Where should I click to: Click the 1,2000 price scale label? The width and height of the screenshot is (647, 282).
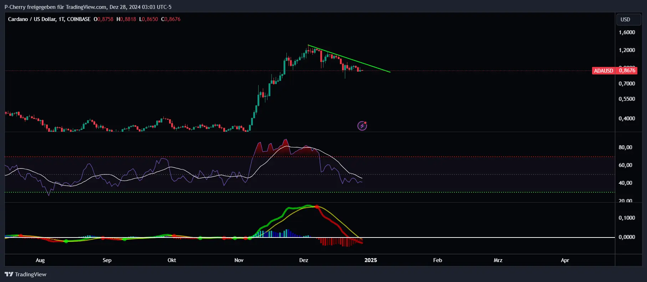(627, 50)
